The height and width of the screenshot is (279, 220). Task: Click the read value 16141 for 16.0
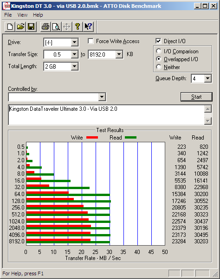[x=201, y=181]
